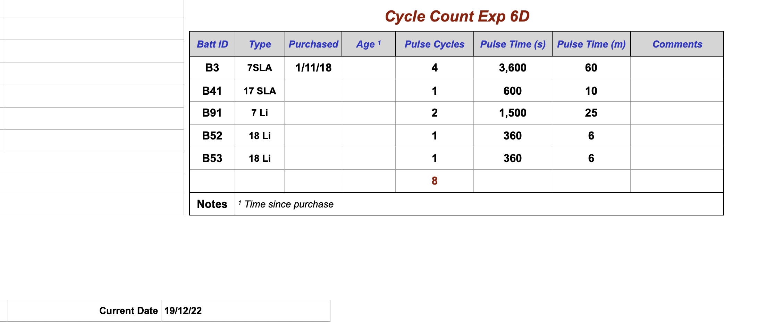Image resolution: width=774 pixels, height=322 pixels.
Task: Select the 'B91' battery ID cell
Action: (x=212, y=113)
